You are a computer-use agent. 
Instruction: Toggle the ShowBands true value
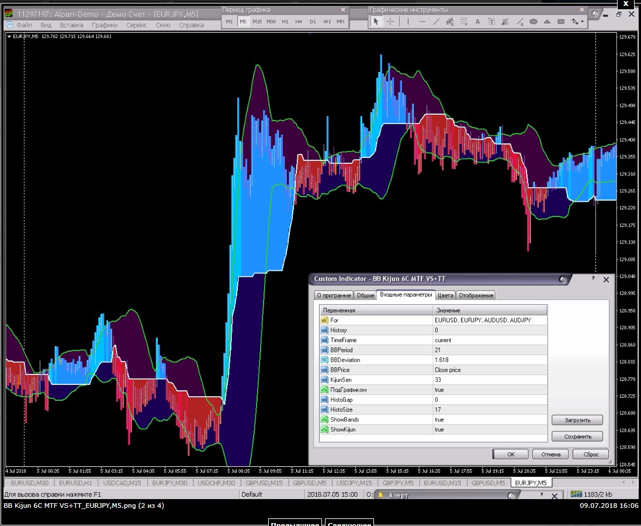click(490, 420)
